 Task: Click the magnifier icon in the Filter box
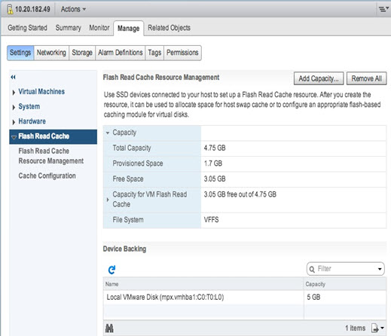312,269
